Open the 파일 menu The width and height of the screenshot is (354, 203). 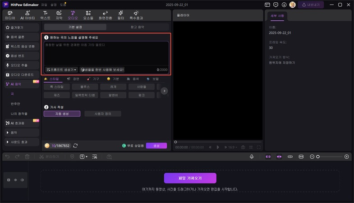[x=44, y=5]
